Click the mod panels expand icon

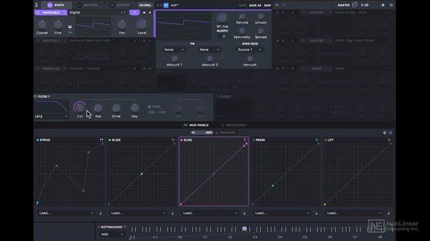pyautogui.click(x=390, y=133)
